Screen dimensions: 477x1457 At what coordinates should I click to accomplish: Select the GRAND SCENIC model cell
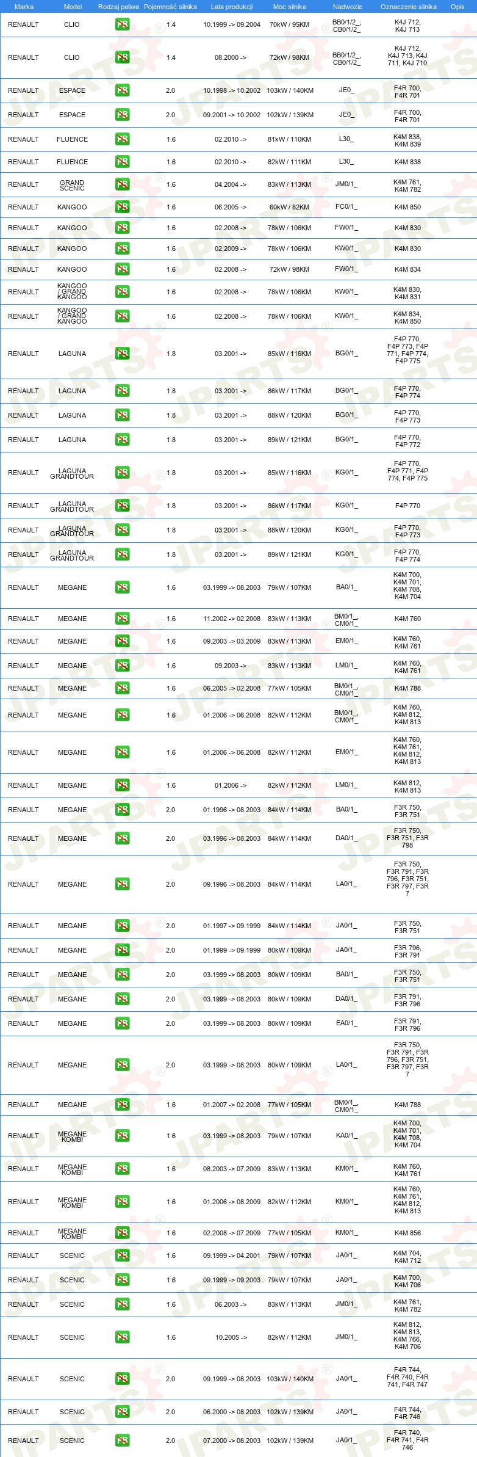tap(72, 185)
